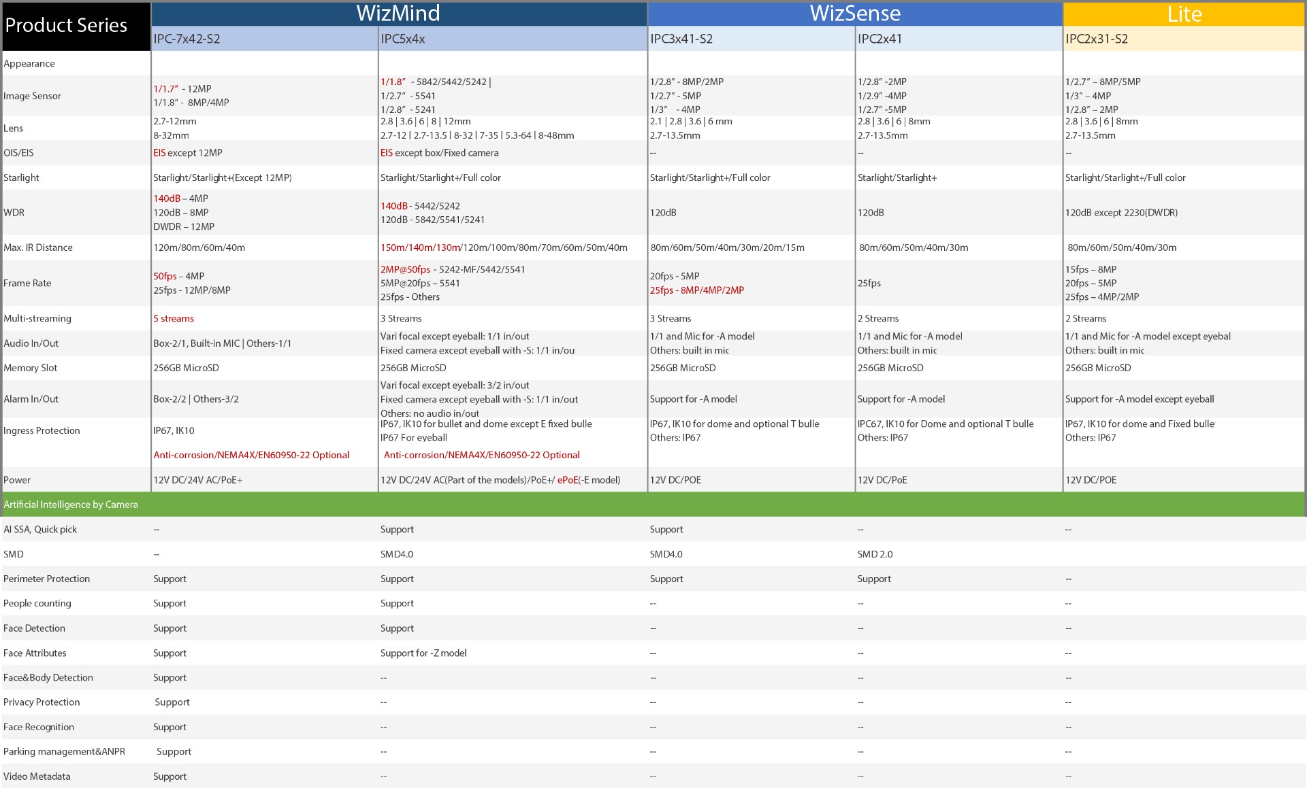Screen dimensions: 1307x788
Task: Click 'EIS except 12MP' cell
Action: click(x=188, y=152)
